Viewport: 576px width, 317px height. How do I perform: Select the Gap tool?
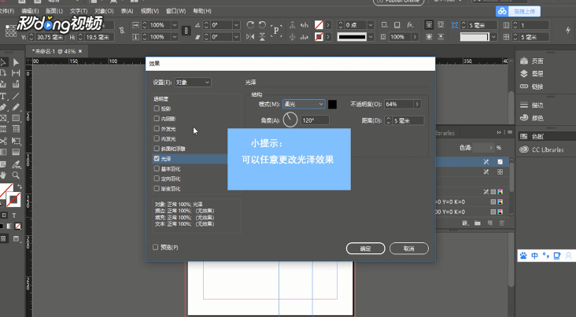click(16, 73)
